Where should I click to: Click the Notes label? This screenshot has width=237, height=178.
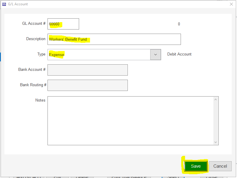40,100
